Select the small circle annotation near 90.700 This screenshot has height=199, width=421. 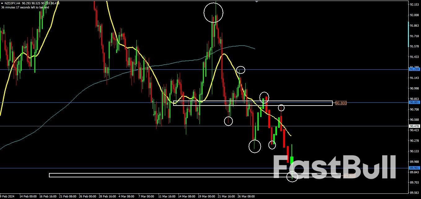[281, 108]
